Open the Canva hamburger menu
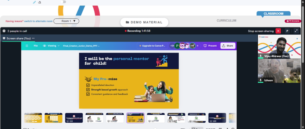Screen dimensions: 305x129 point(27,46)
